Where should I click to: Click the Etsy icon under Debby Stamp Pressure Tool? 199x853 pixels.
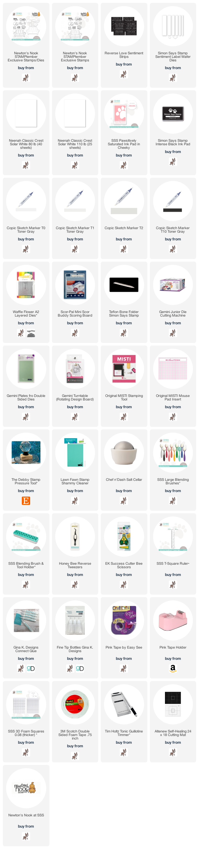click(26, 501)
